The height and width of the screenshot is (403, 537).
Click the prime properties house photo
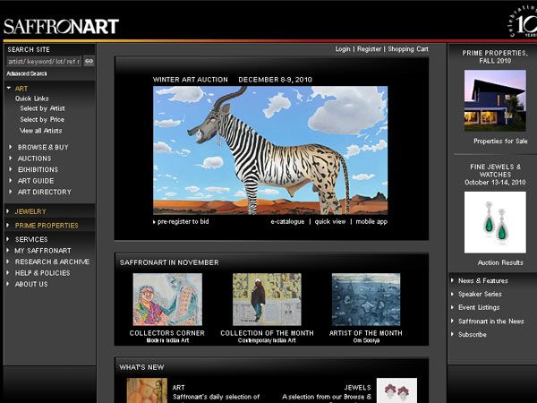tap(495, 100)
